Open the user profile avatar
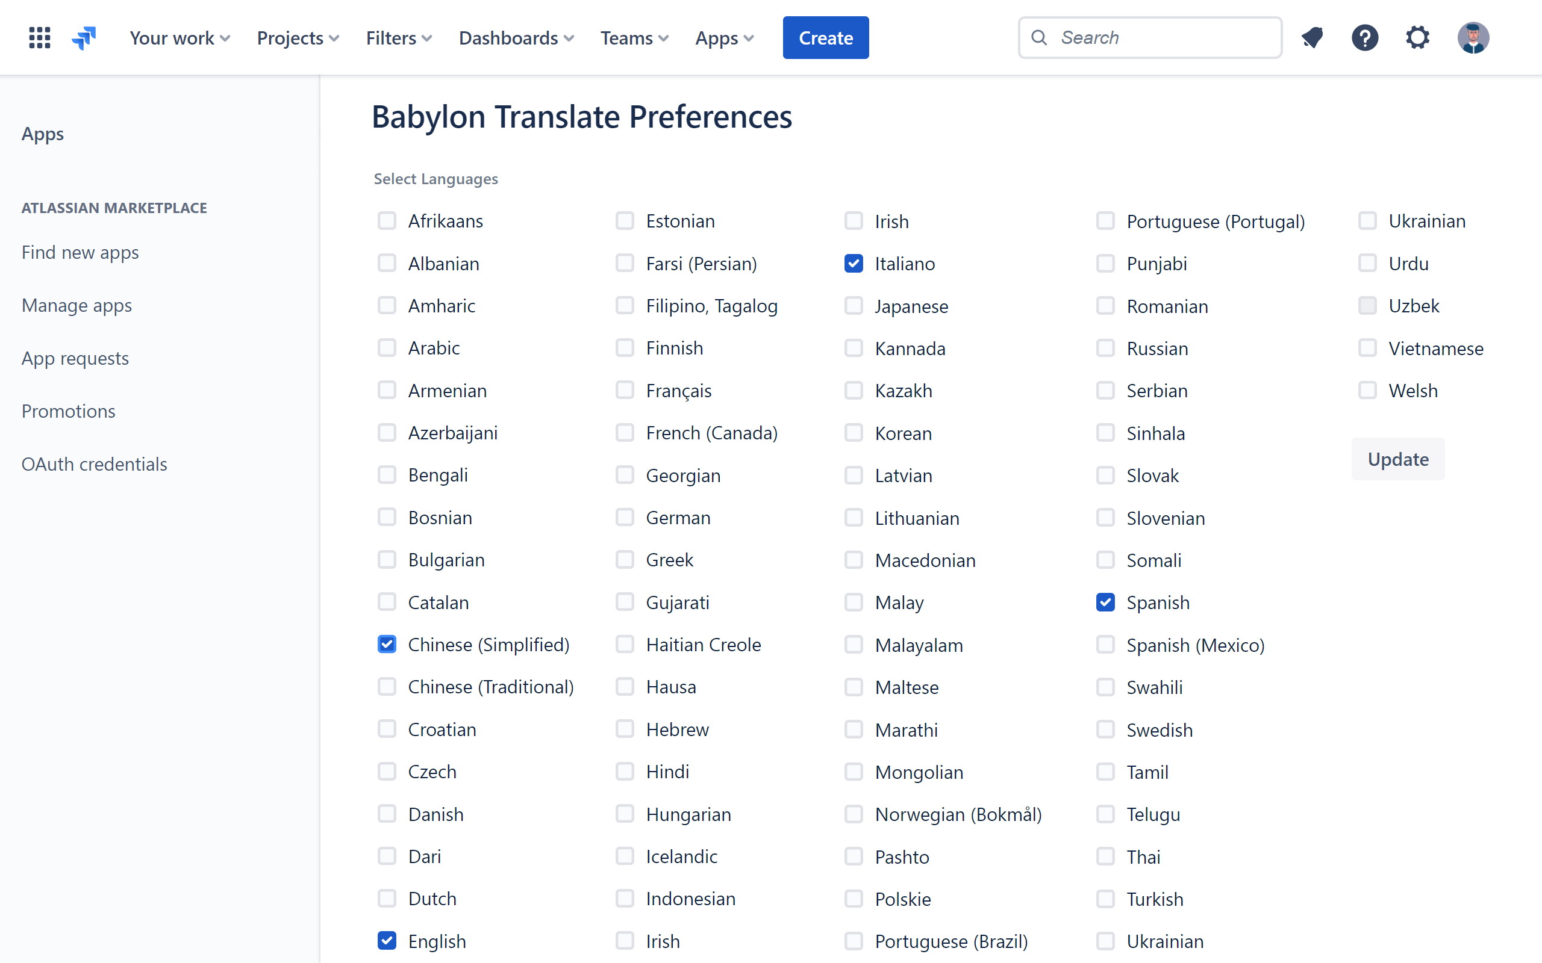Viewport: 1542px width, 963px height. tap(1473, 37)
